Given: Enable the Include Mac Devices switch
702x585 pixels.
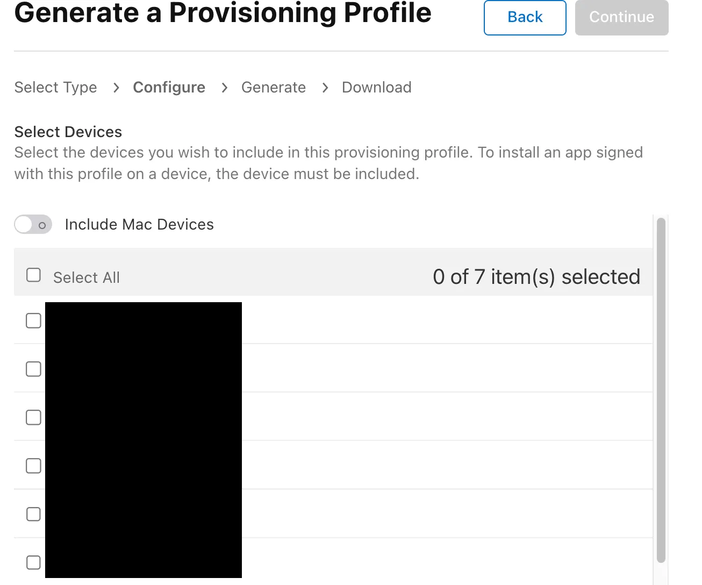Looking at the screenshot, I should pyautogui.click(x=33, y=224).
